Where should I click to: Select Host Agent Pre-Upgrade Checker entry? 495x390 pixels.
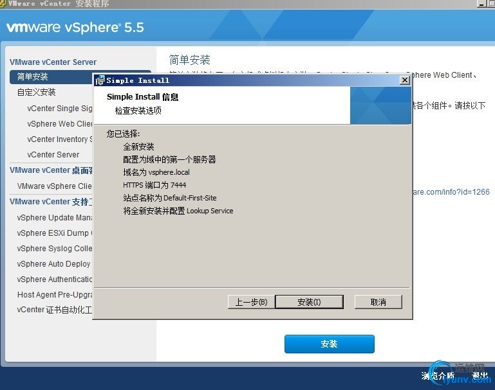pos(54,295)
